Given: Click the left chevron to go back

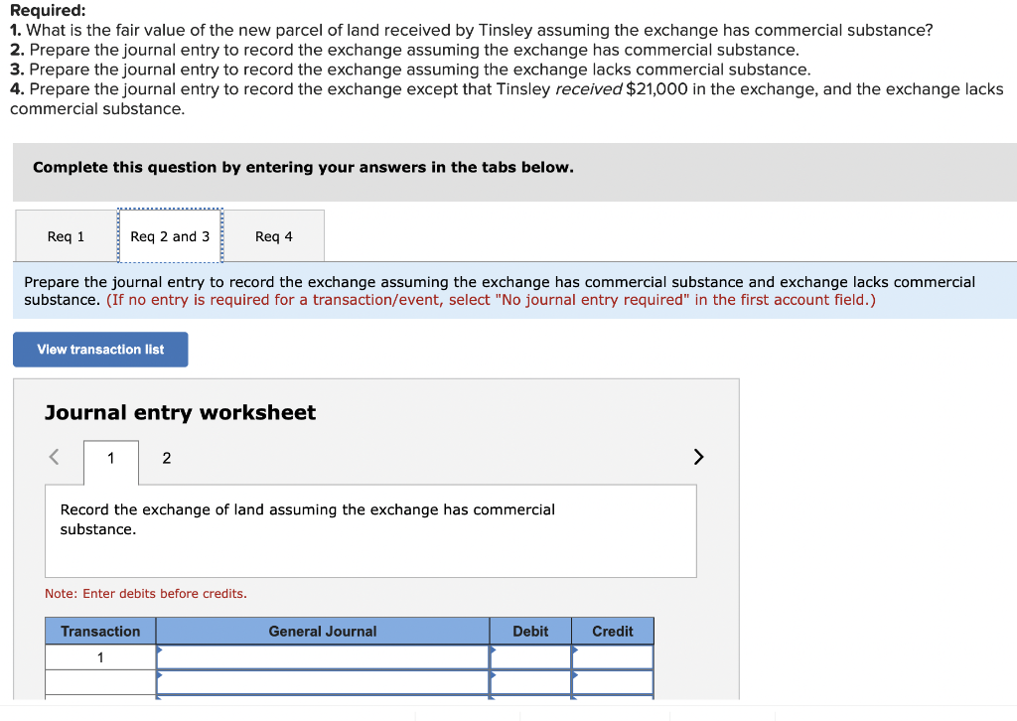Looking at the screenshot, I should point(54,456).
